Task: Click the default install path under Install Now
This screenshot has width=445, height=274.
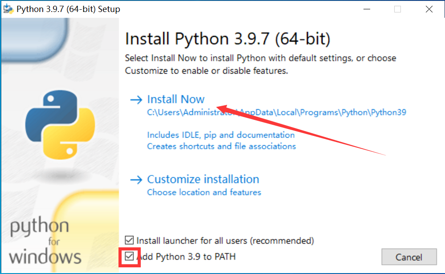Action: pyautogui.click(x=276, y=112)
